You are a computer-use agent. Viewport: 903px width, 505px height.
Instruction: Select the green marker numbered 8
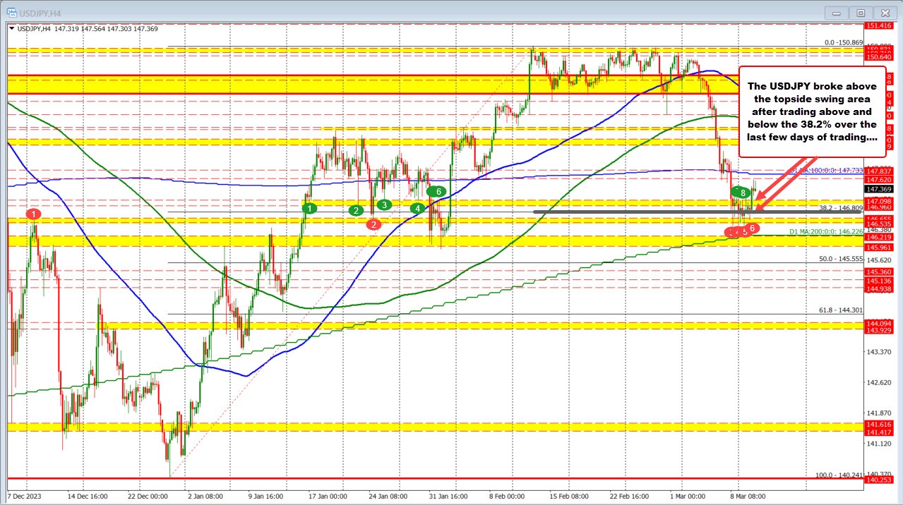pyautogui.click(x=741, y=192)
